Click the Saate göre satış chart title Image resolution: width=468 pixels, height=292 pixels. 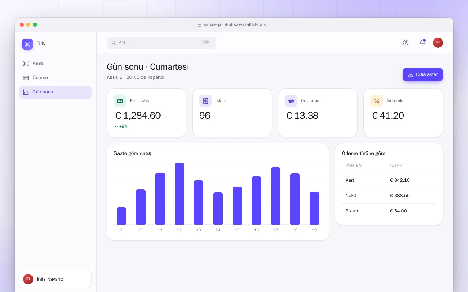[132, 153]
